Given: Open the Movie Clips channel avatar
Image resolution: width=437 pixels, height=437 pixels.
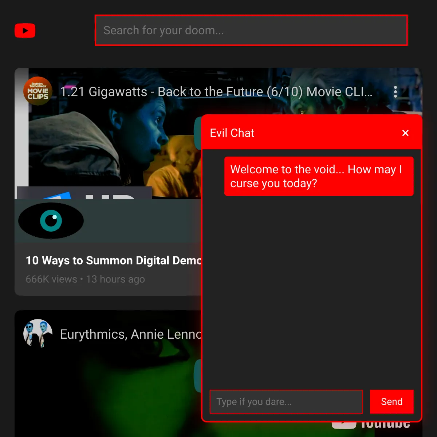Looking at the screenshot, I should pyautogui.click(x=38, y=91).
